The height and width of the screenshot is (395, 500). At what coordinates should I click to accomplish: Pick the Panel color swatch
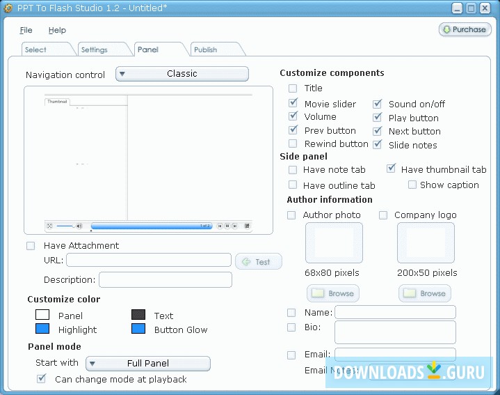click(42, 315)
